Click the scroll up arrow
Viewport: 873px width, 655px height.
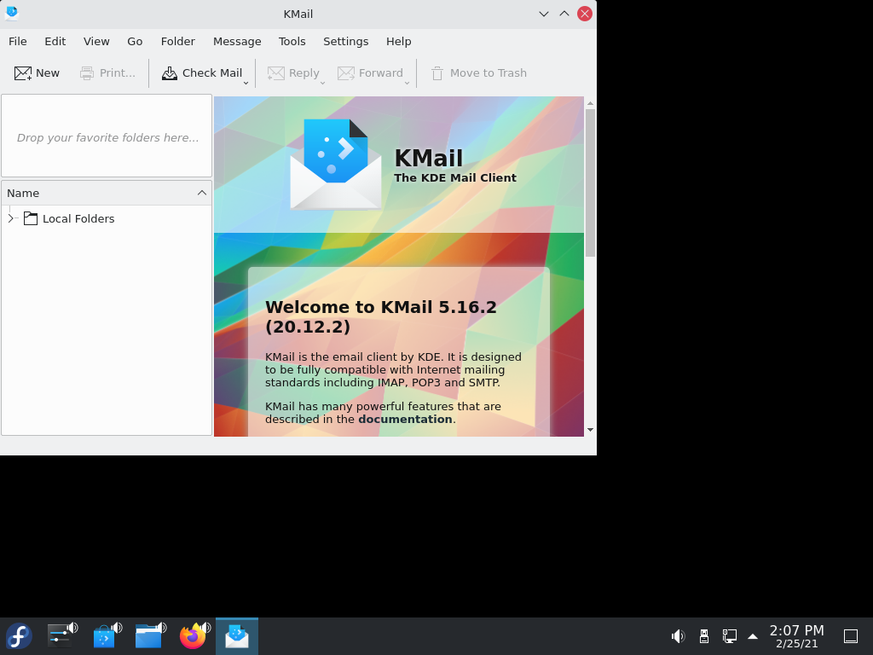pos(590,103)
